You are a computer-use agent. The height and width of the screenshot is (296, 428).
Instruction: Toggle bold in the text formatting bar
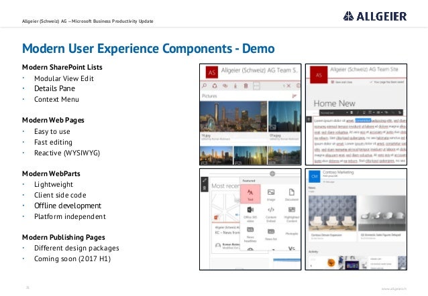click(352, 113)
